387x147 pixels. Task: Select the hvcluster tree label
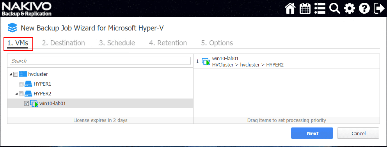38,74
